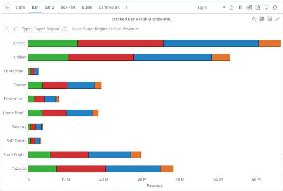Pause real-time data updates
Image resolution: width=283 pixels, height=191 pixels.
tap(240, 8)
